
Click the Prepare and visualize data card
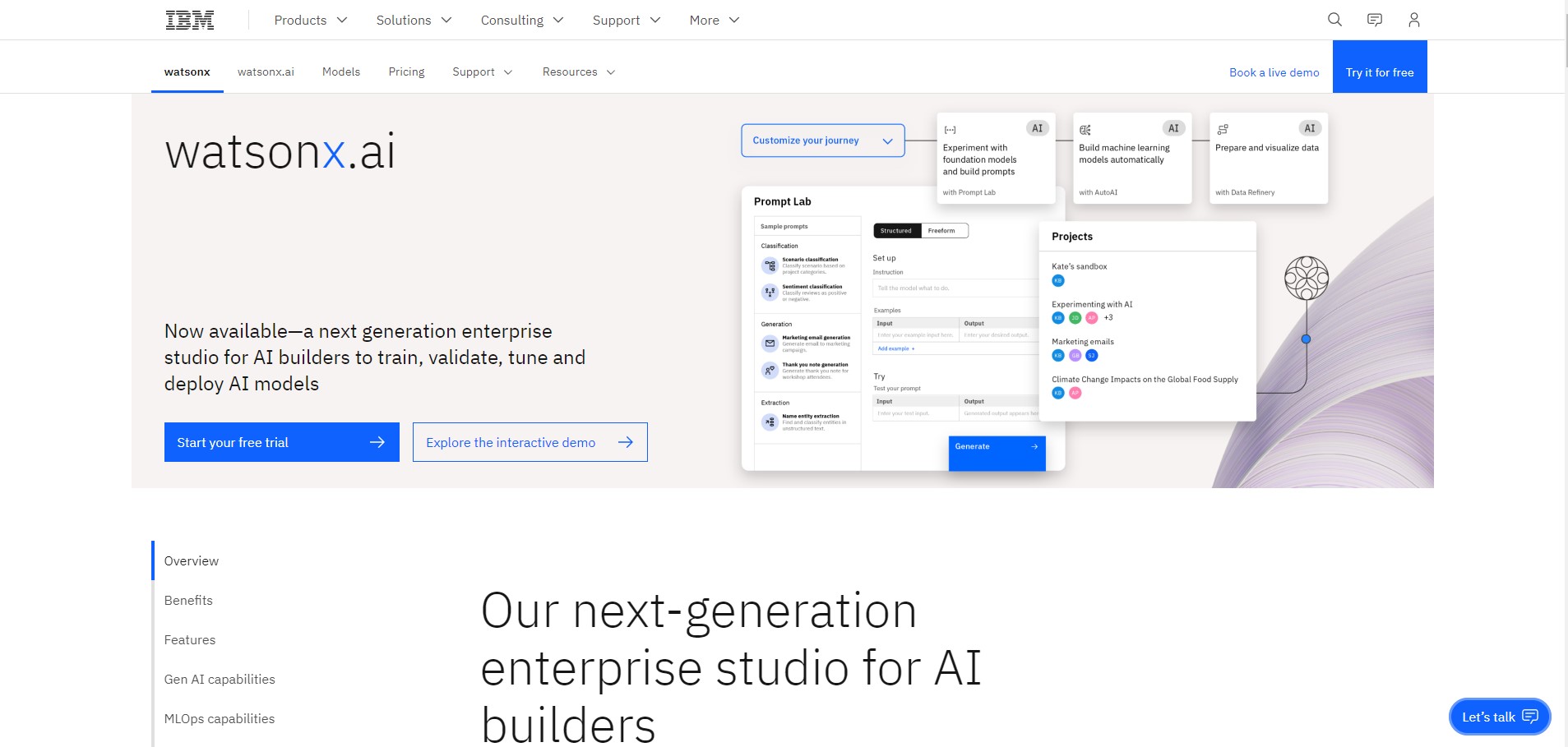coord(1269,159)
